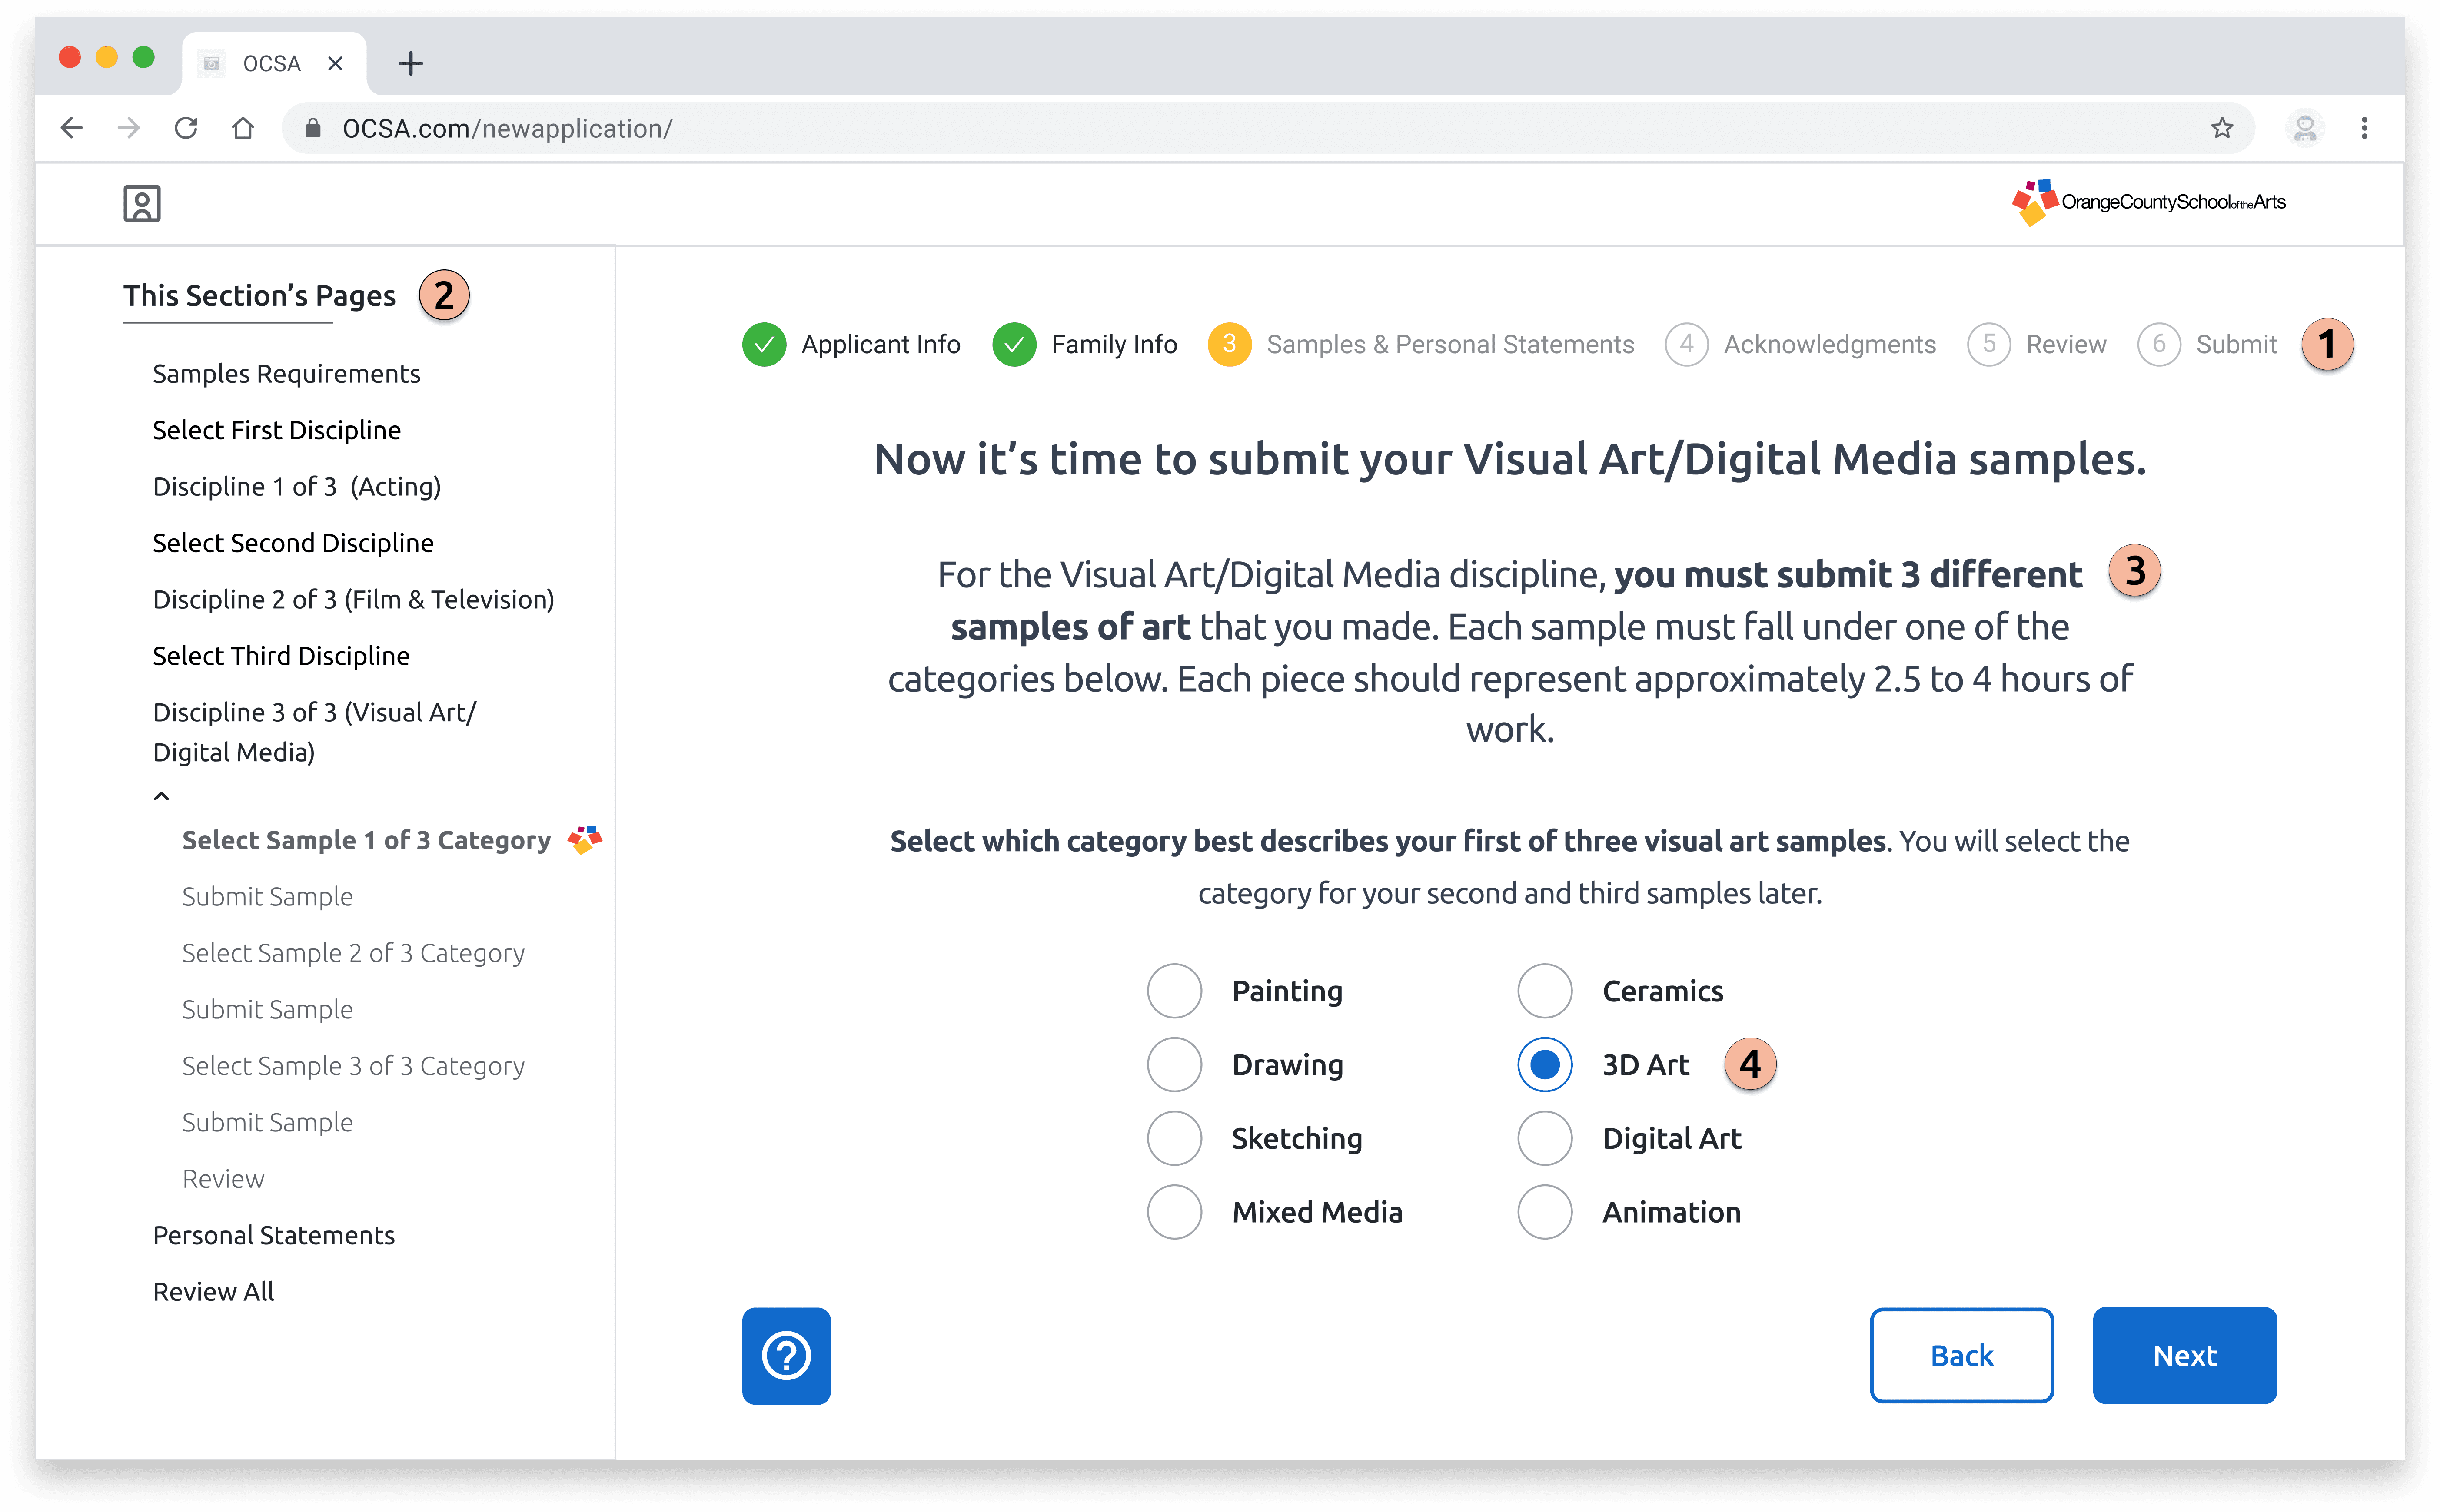Open the Samples & Personal Statements step
Screen dimensions: 2440x1512
1451,345
